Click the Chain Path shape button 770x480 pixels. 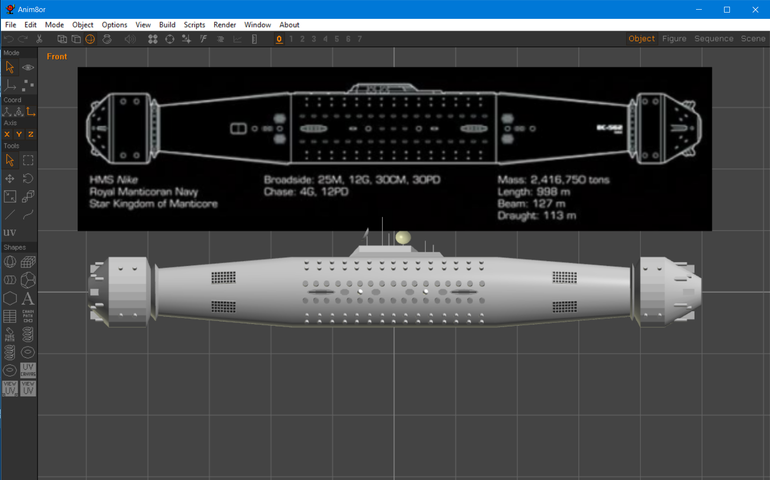pos(28,316)
